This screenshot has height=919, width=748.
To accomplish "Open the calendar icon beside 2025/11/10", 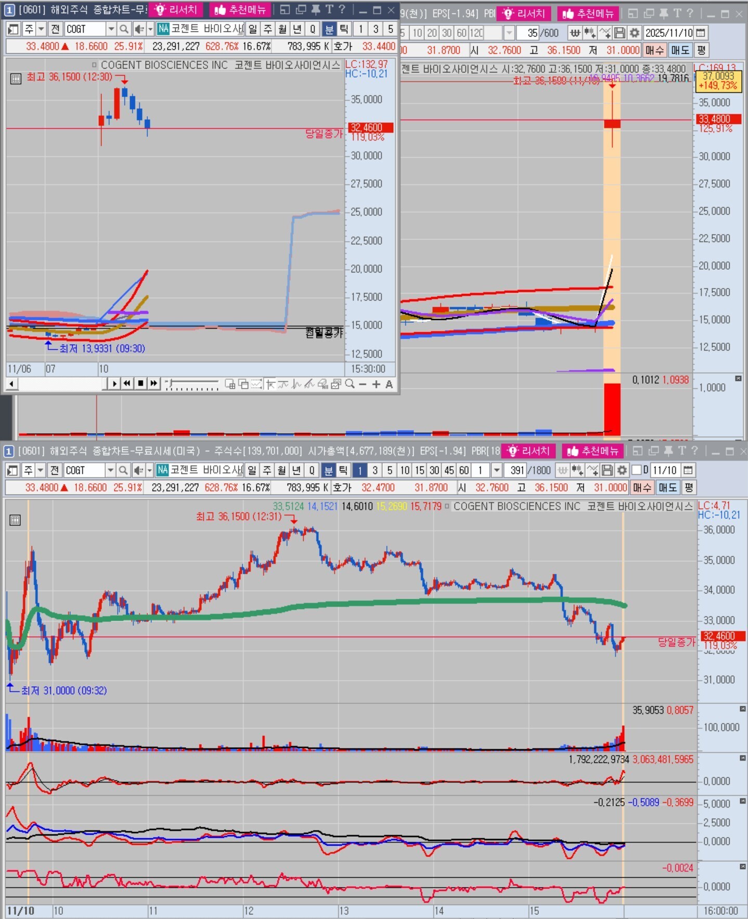I will [701, 33].
